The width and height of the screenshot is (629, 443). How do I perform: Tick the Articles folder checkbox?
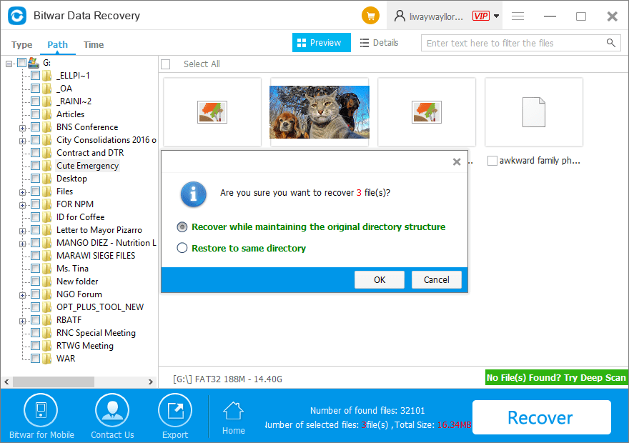[35, 114]
